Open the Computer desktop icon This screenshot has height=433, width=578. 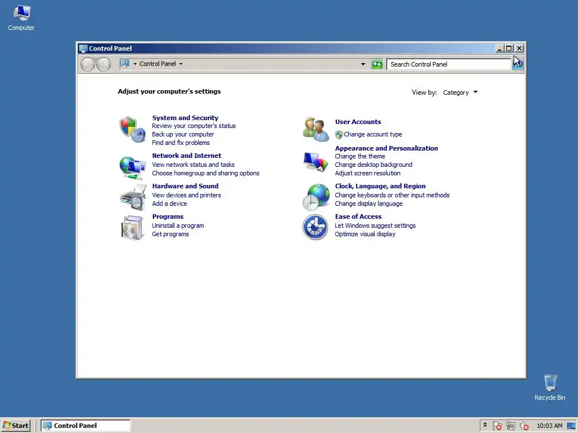point(21,18)
